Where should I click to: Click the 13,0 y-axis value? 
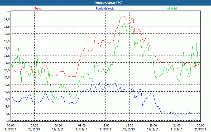click(x=7, y=34)
